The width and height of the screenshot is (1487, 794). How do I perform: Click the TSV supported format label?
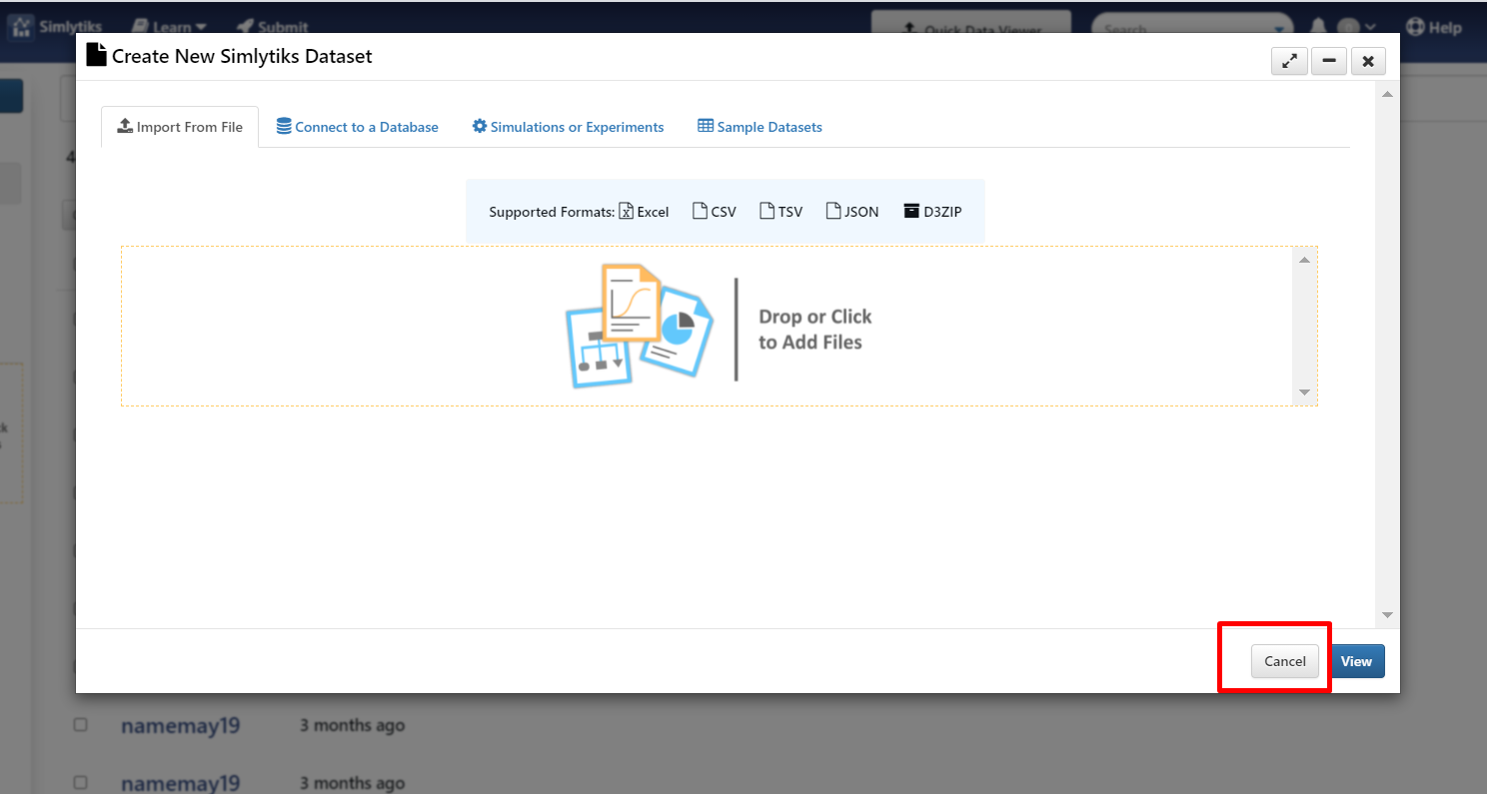click(x=781, y=212)
